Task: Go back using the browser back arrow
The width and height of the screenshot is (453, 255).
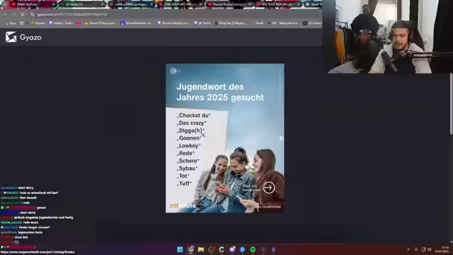Action: [5, 14]
